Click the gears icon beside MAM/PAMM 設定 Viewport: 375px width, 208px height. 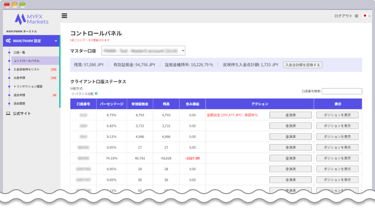click(x=8, y=41)
